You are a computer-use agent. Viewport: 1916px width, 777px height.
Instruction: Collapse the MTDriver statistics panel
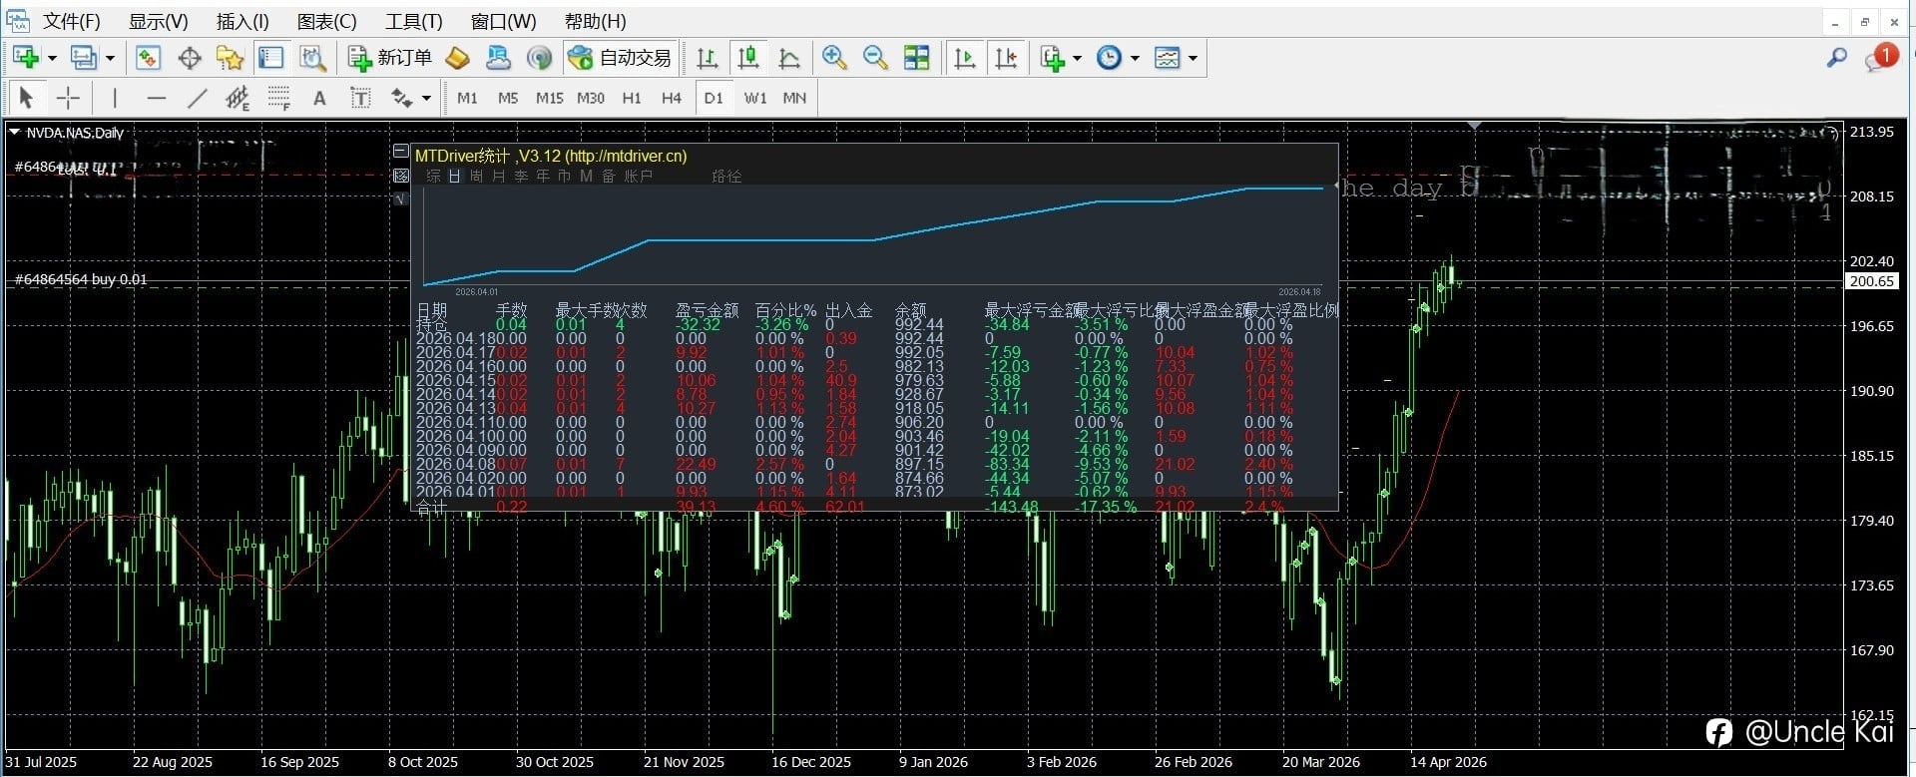[x=401, y=152]
